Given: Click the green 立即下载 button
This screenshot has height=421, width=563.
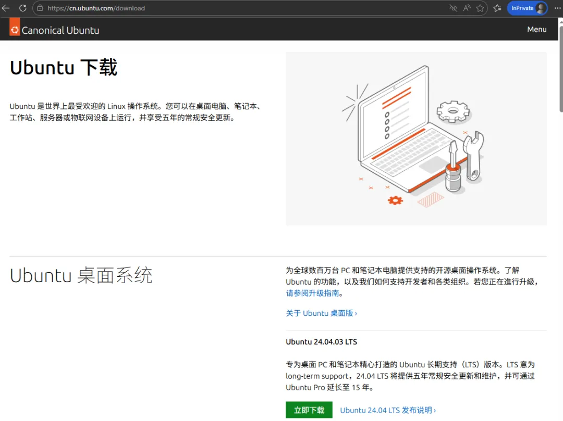Looking at the screenshot, I should pyautogui.click(x=309, y=410).
